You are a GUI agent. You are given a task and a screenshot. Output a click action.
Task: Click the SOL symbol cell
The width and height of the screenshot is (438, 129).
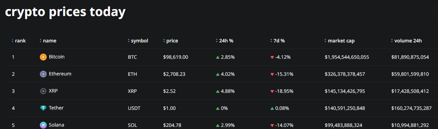pyautogui.click(x=133, y=125)
